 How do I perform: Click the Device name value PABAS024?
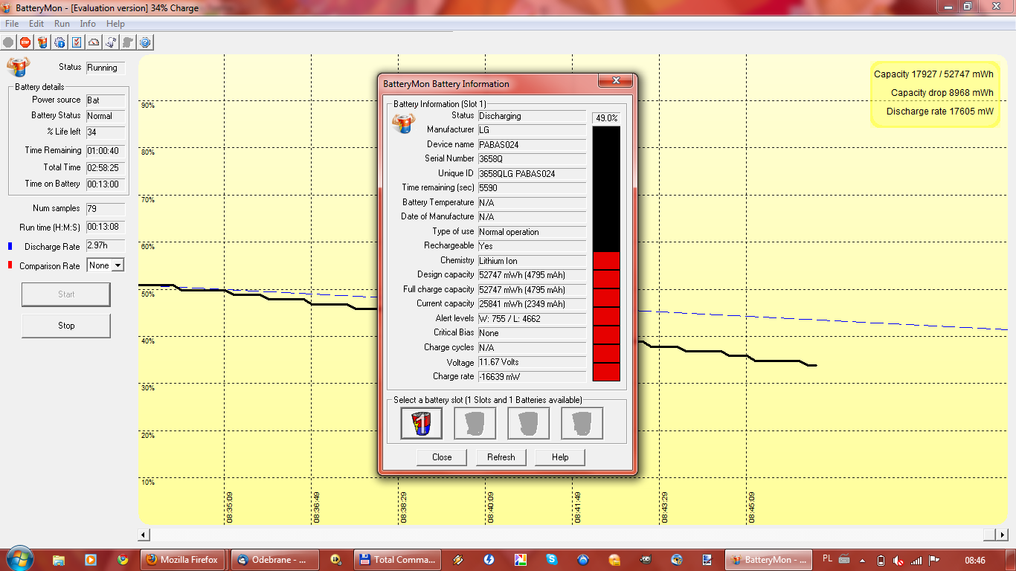coord(532,144)
